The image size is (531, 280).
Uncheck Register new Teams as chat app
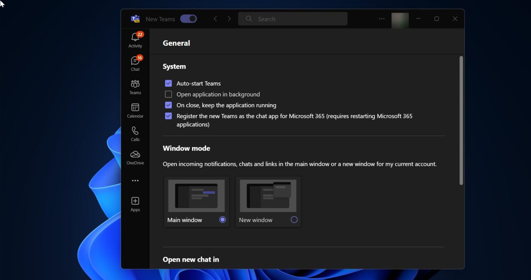tap(168, 116)
